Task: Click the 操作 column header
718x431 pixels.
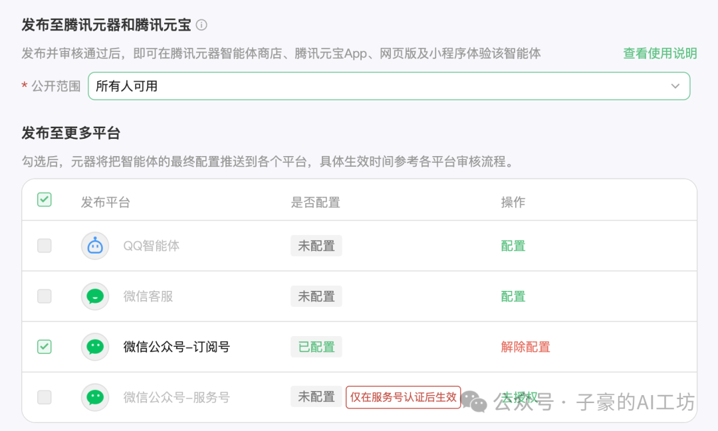Action: click(513, 202)
